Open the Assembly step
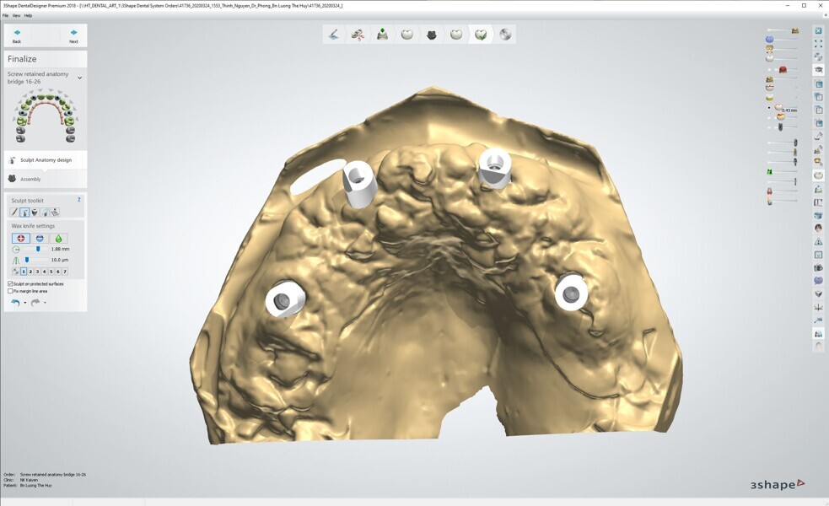Image resolution: width=829 pixels, height=506 pixels. 30,179
